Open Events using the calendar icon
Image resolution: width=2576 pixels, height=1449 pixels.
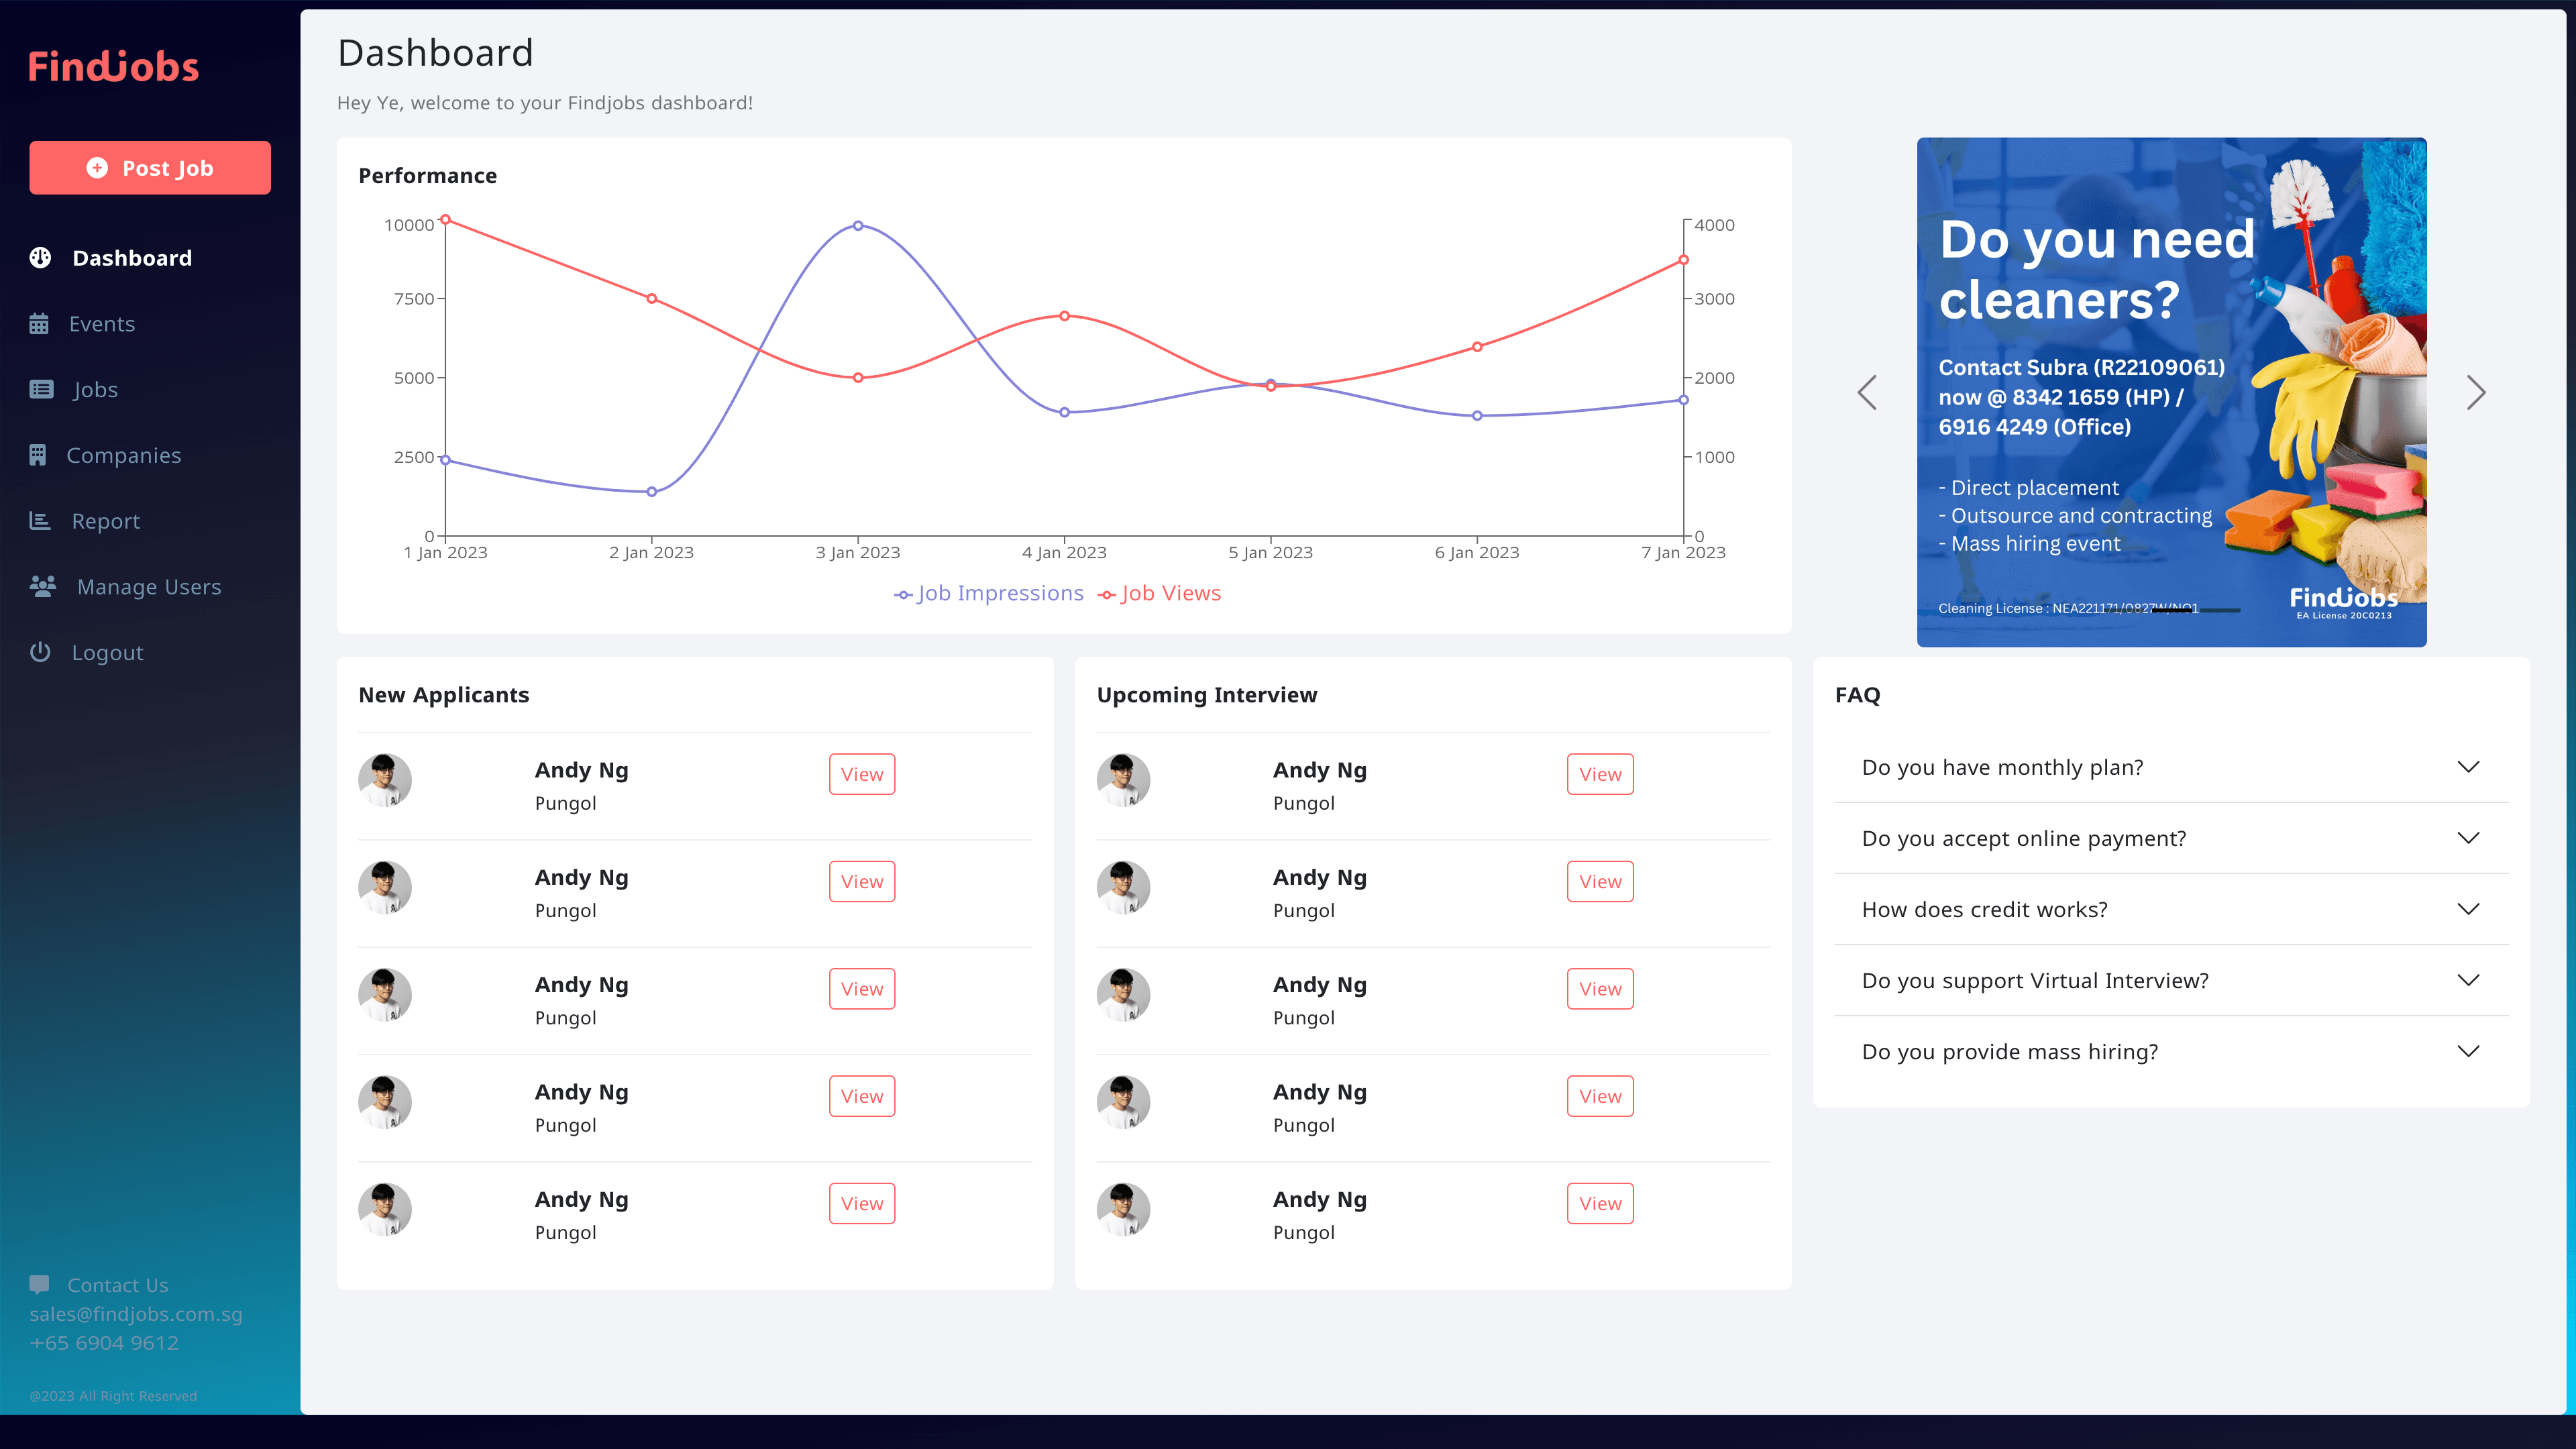tap(40, 323)
